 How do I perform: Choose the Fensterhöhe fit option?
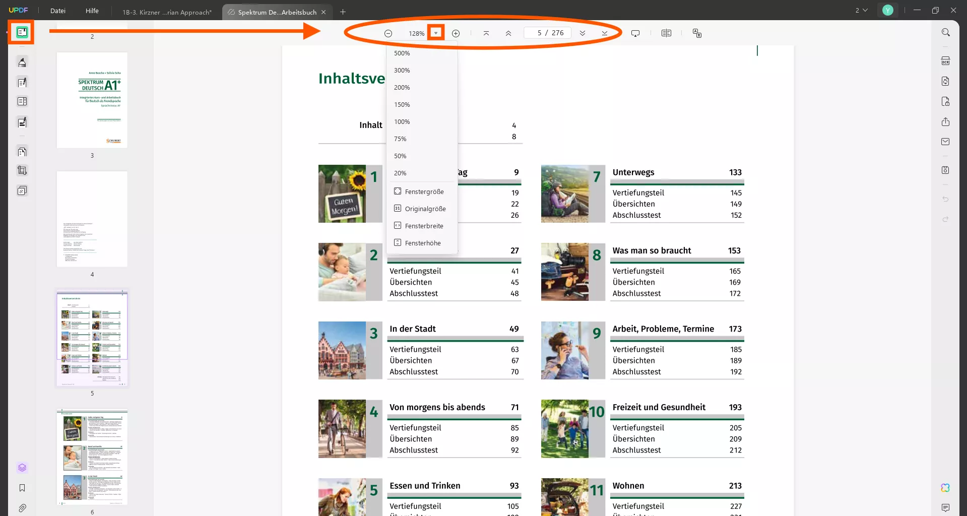coord(422,243)
